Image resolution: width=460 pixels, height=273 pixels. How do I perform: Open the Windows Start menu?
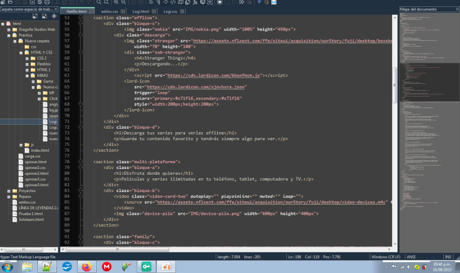point(9,266)
